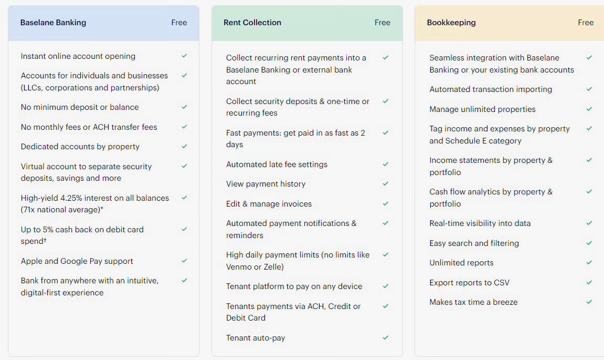Viewport: 604px width, 360px height.
Task: Click checkmark next to Unlimited reports
Action: [589, 262]
